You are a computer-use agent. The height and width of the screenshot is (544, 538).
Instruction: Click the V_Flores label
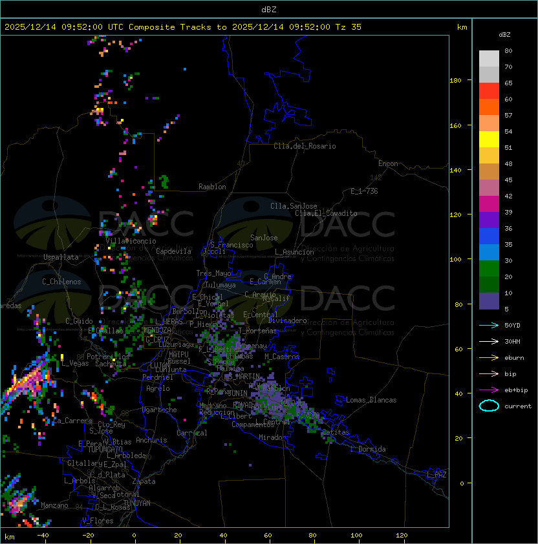[98, 521]
